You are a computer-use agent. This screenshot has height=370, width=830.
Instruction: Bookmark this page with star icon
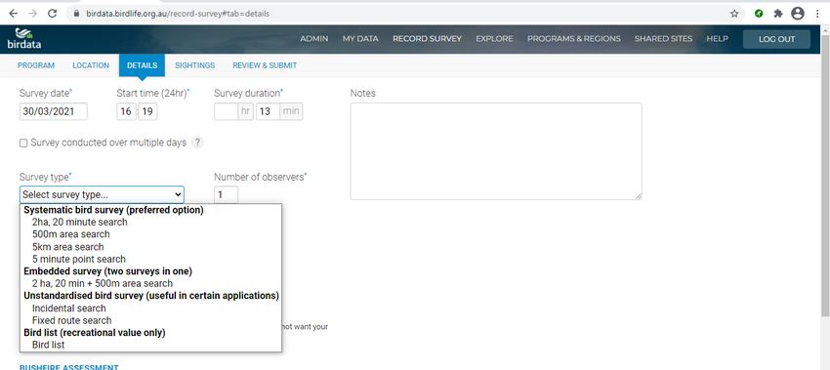point(734,14)
